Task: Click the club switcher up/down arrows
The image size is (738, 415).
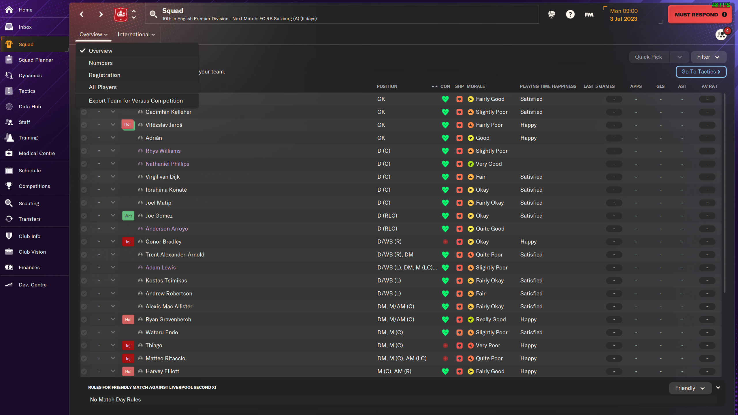Action: coord(134,14)
